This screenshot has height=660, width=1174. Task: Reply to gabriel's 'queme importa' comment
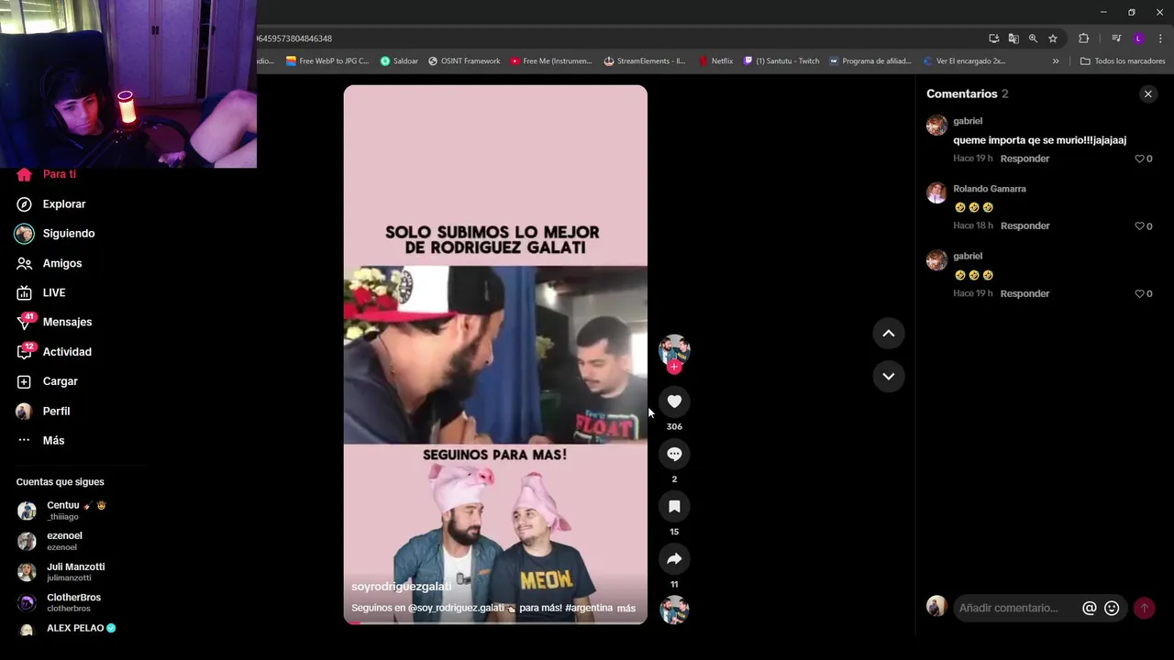(x=1024, y=159)
